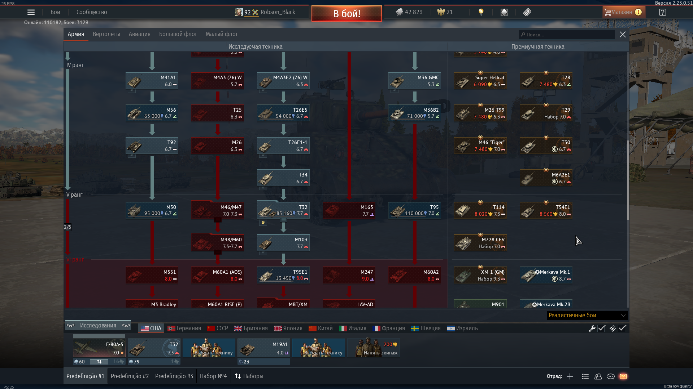Select the T95 tank destroyer card
The image size is (693, 389).
click(415, 210)
